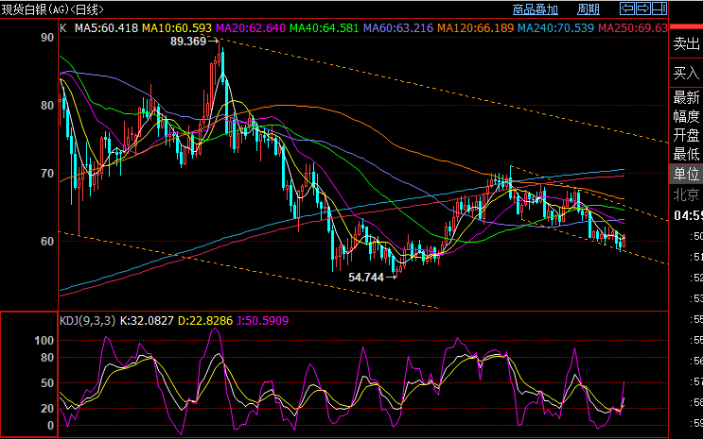Viewport: 703px width, 439px height.
Task: Click the right arrow navigation icon
Action: click(x=643, y=8)
